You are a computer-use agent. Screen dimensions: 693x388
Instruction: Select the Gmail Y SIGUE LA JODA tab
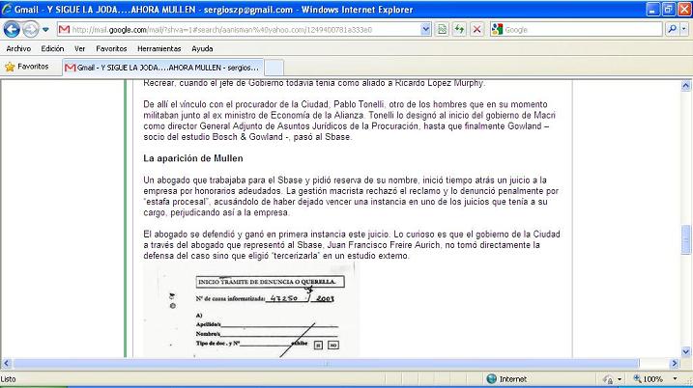click(162, 68)
